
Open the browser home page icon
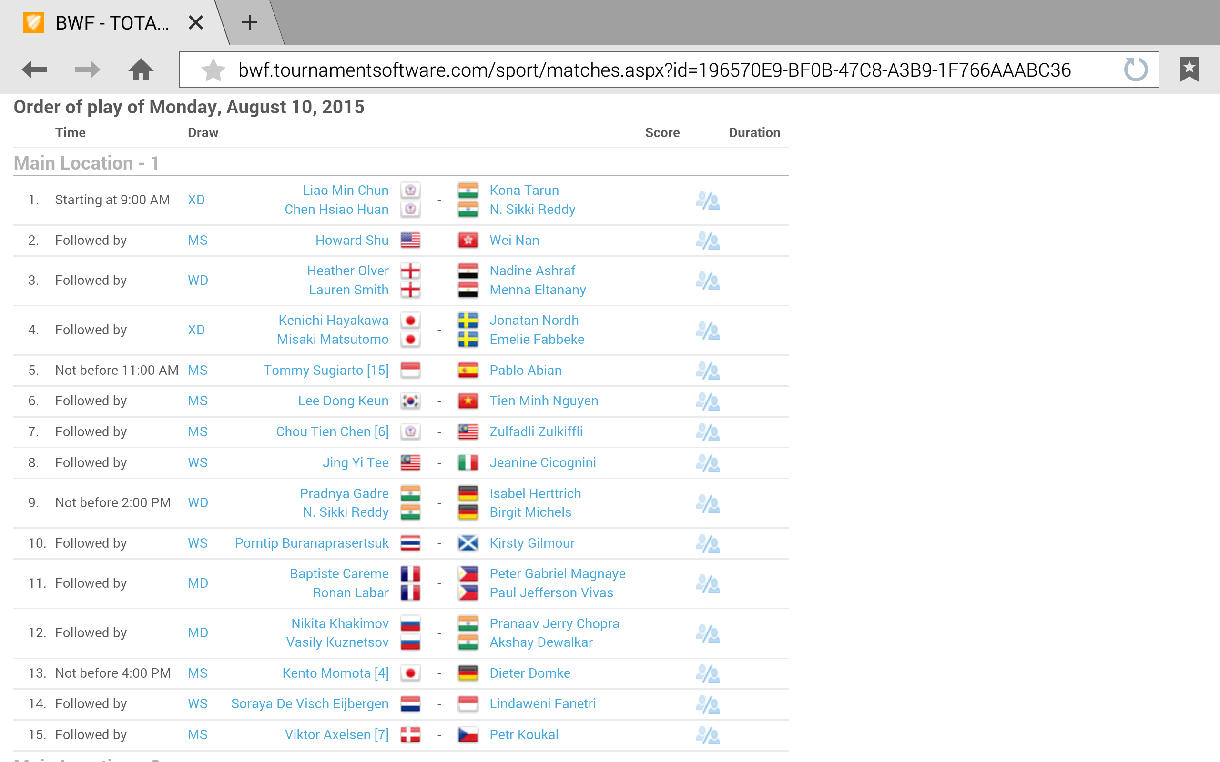[x=141, y=70]
